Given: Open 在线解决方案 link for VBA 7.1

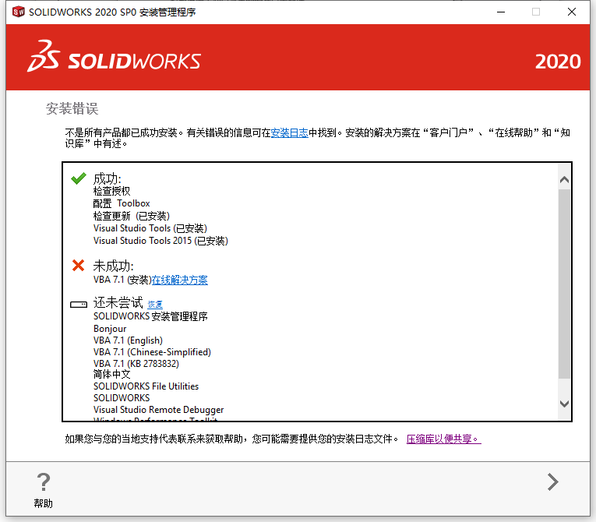Looking at the screenshot, I should tap(180, 280).
